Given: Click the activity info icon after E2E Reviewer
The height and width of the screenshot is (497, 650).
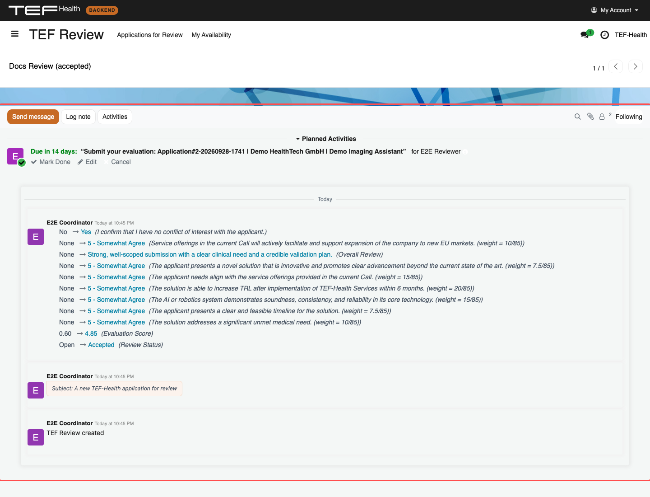Looking at the screenshot, I should (x=465, y=152).
